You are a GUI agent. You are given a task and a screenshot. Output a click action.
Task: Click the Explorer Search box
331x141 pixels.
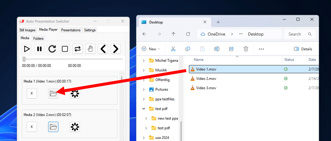pos(300,34)
